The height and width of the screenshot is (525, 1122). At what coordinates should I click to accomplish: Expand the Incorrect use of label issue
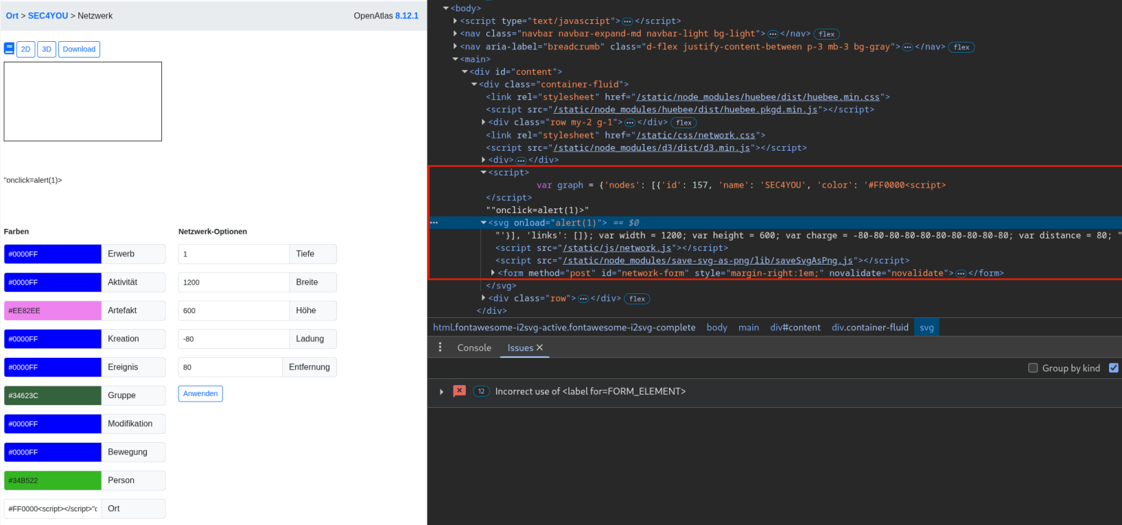441,391
